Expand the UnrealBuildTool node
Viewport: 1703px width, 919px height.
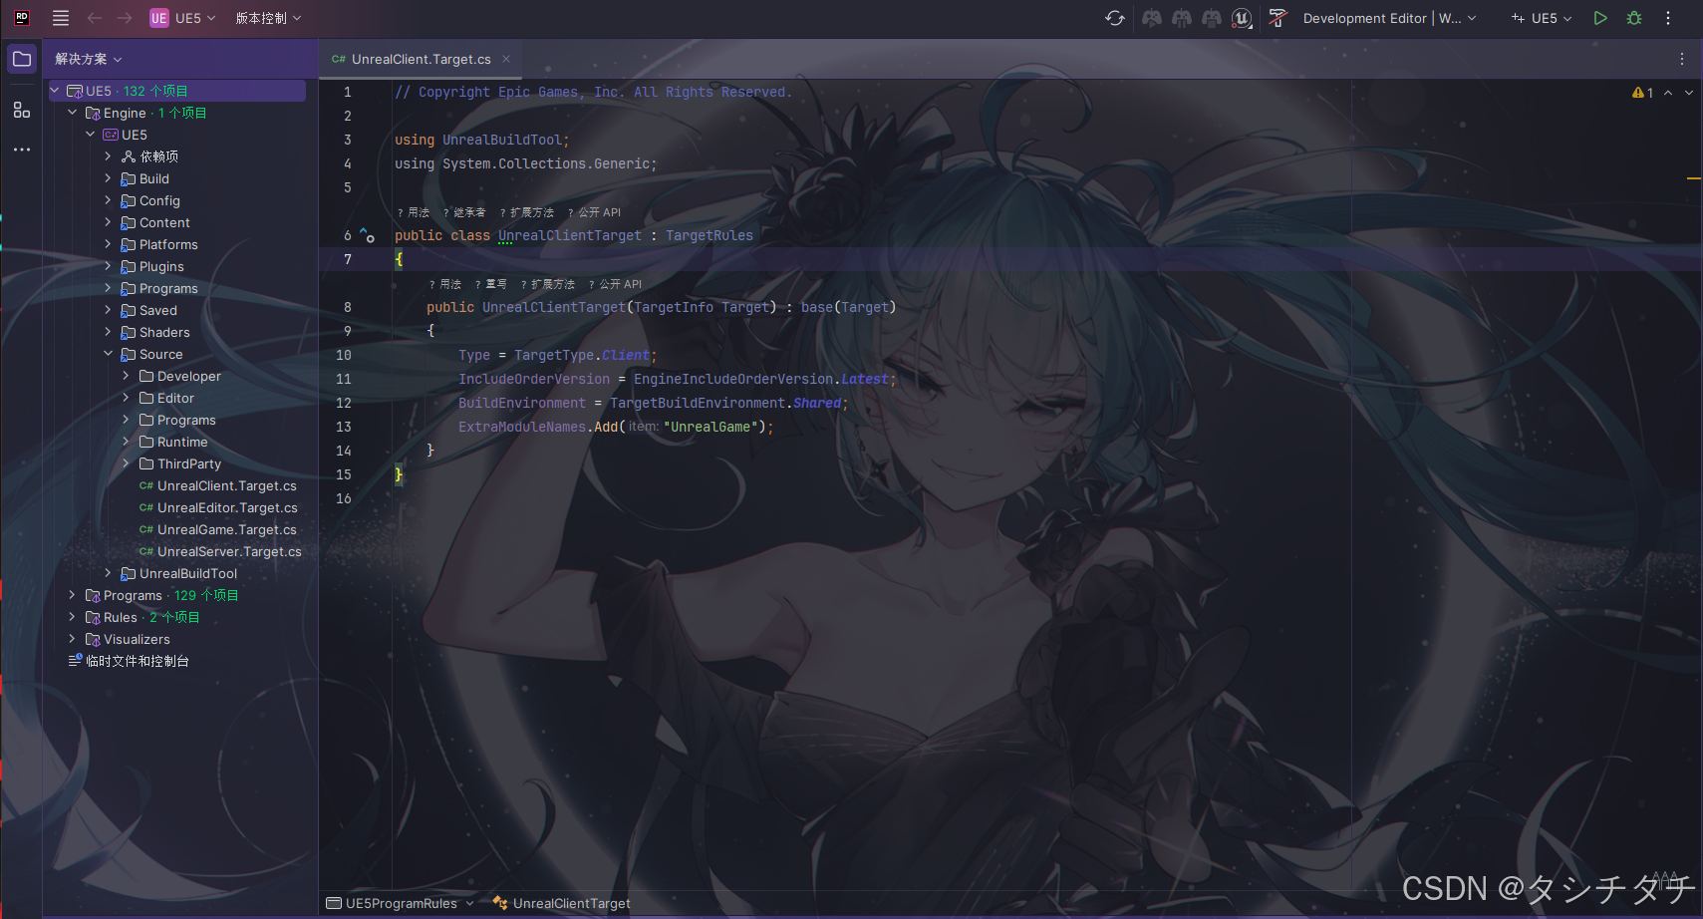tap(109, 573)
